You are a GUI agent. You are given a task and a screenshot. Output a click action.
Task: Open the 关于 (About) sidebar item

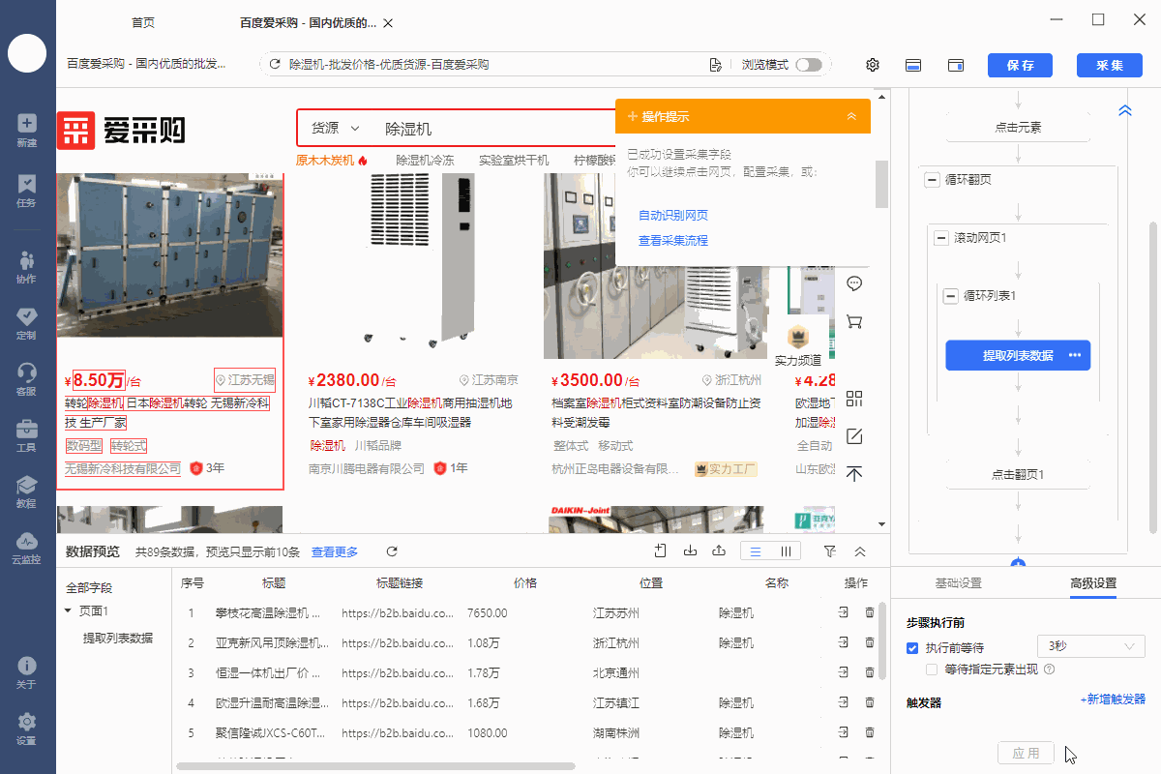27,673
